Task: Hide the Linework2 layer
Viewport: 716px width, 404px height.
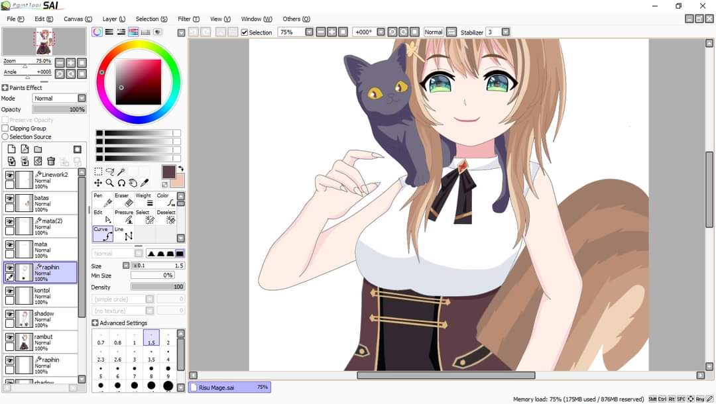Action: [9, 175]
